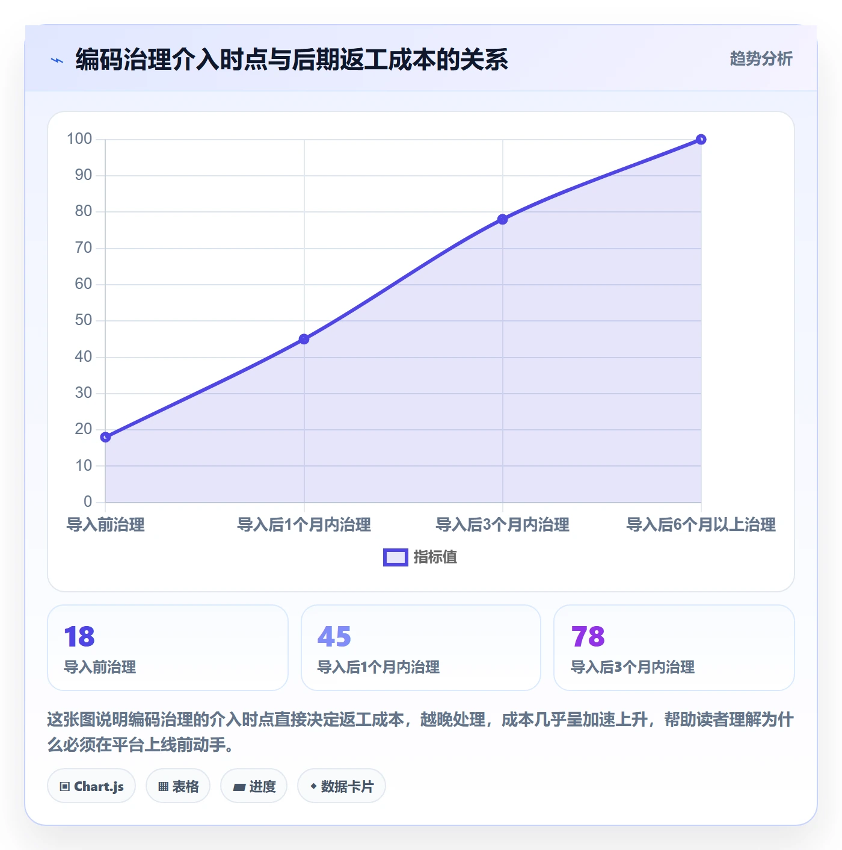
Task: Toggle the 指标值 legend color swatch
Action: point(396,557)
